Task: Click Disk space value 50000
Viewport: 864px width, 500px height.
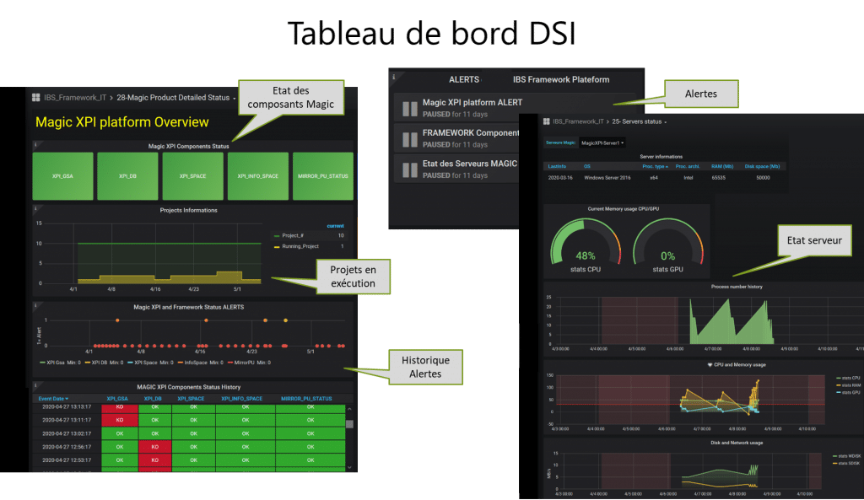Action: (x=763, y=178)
